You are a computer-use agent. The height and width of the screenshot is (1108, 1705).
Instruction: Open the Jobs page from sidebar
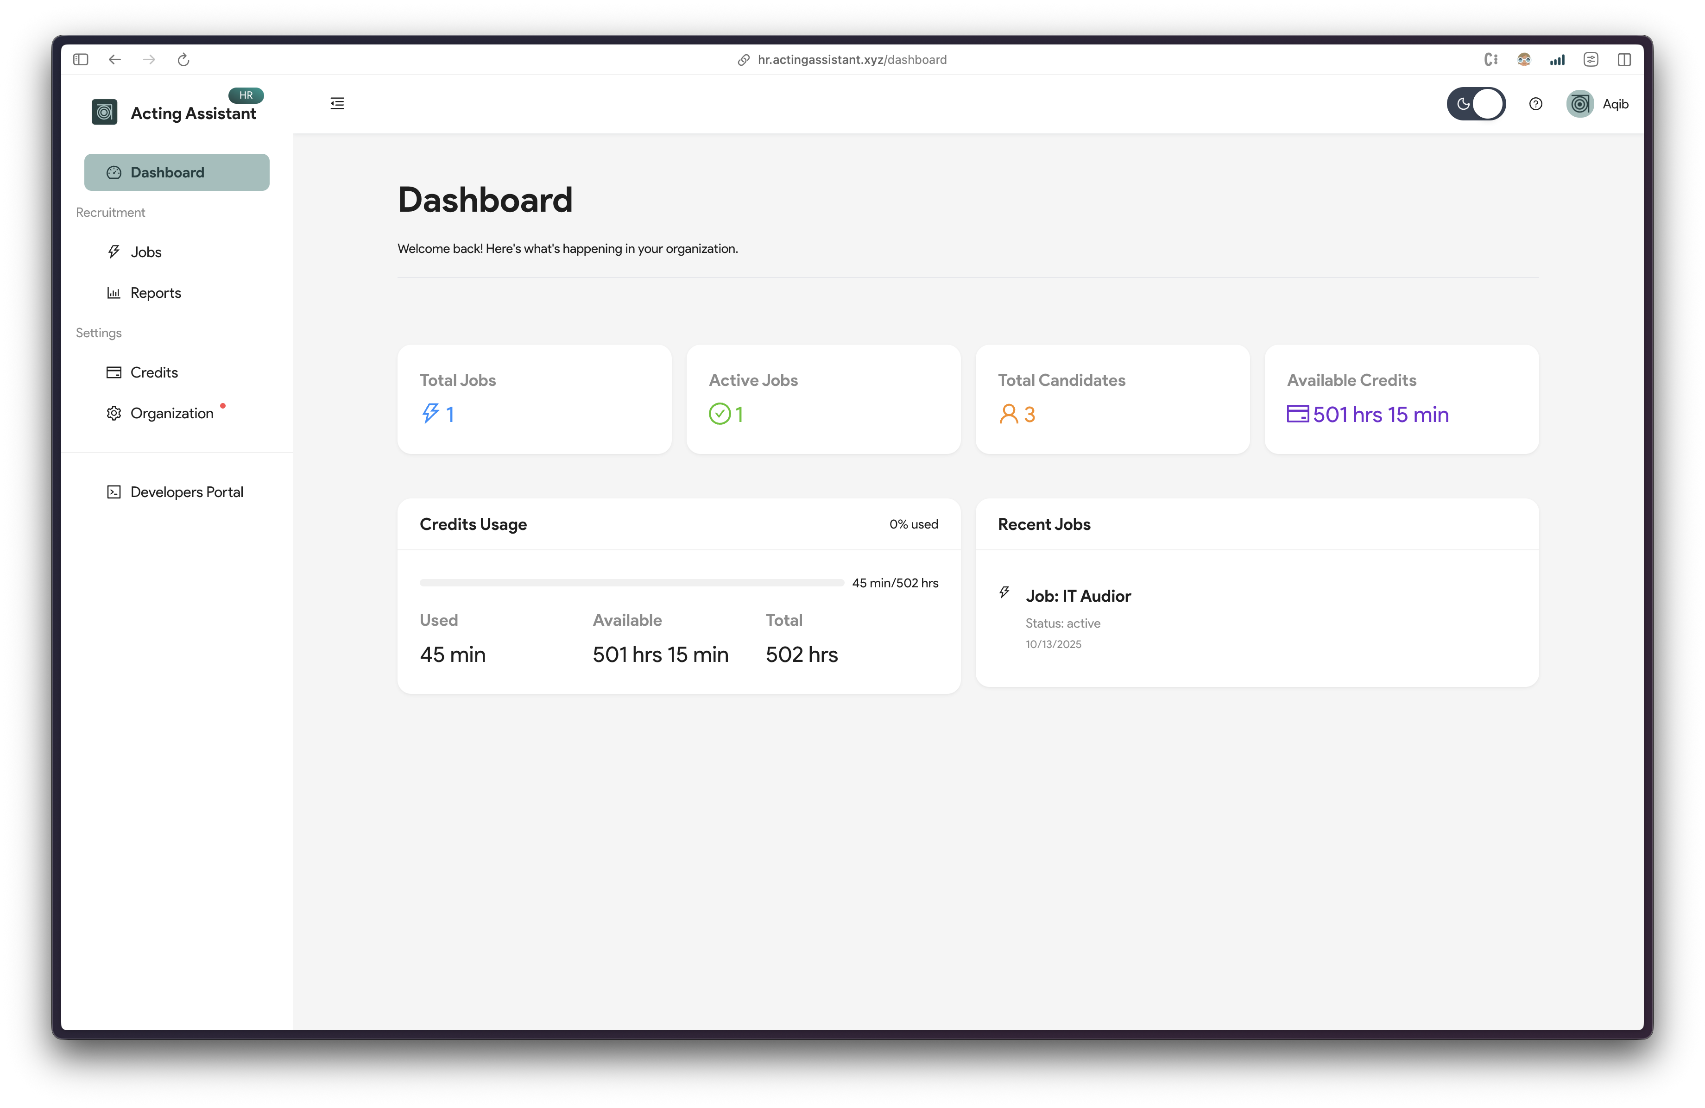(x=145, y=252)
